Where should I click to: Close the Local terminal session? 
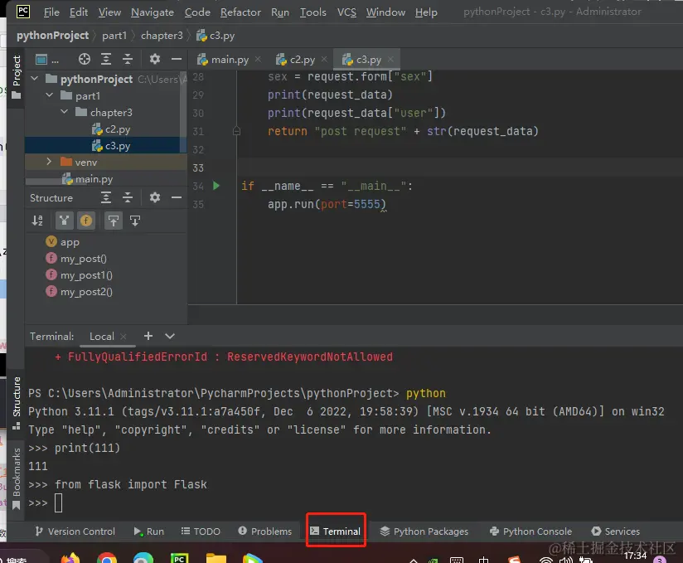124,337
